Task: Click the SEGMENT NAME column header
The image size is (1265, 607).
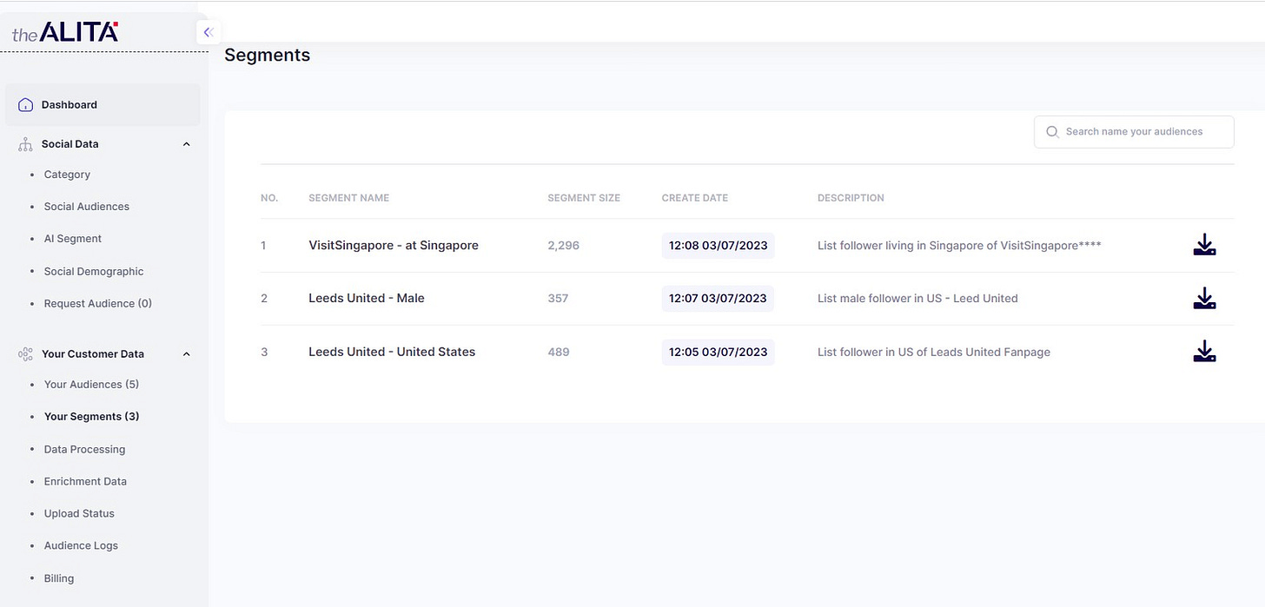Action: coord(348,198)
